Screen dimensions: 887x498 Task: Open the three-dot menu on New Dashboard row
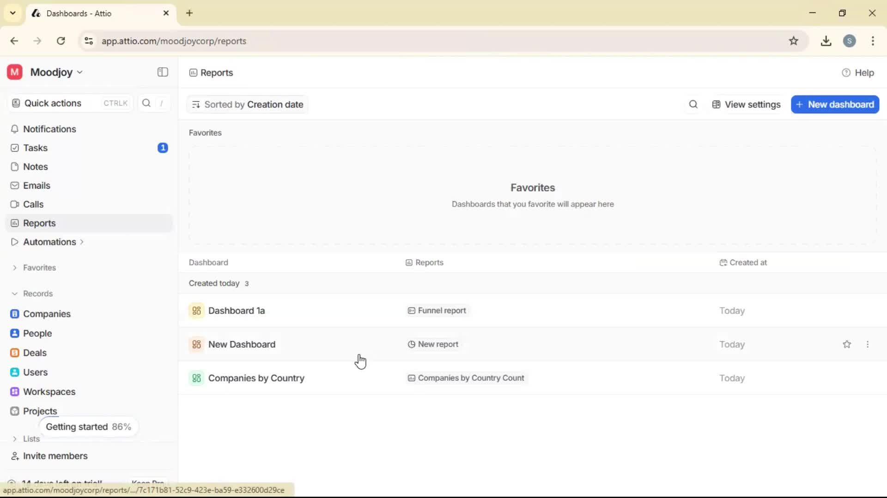pyautogui.click(x=868, y=344)
